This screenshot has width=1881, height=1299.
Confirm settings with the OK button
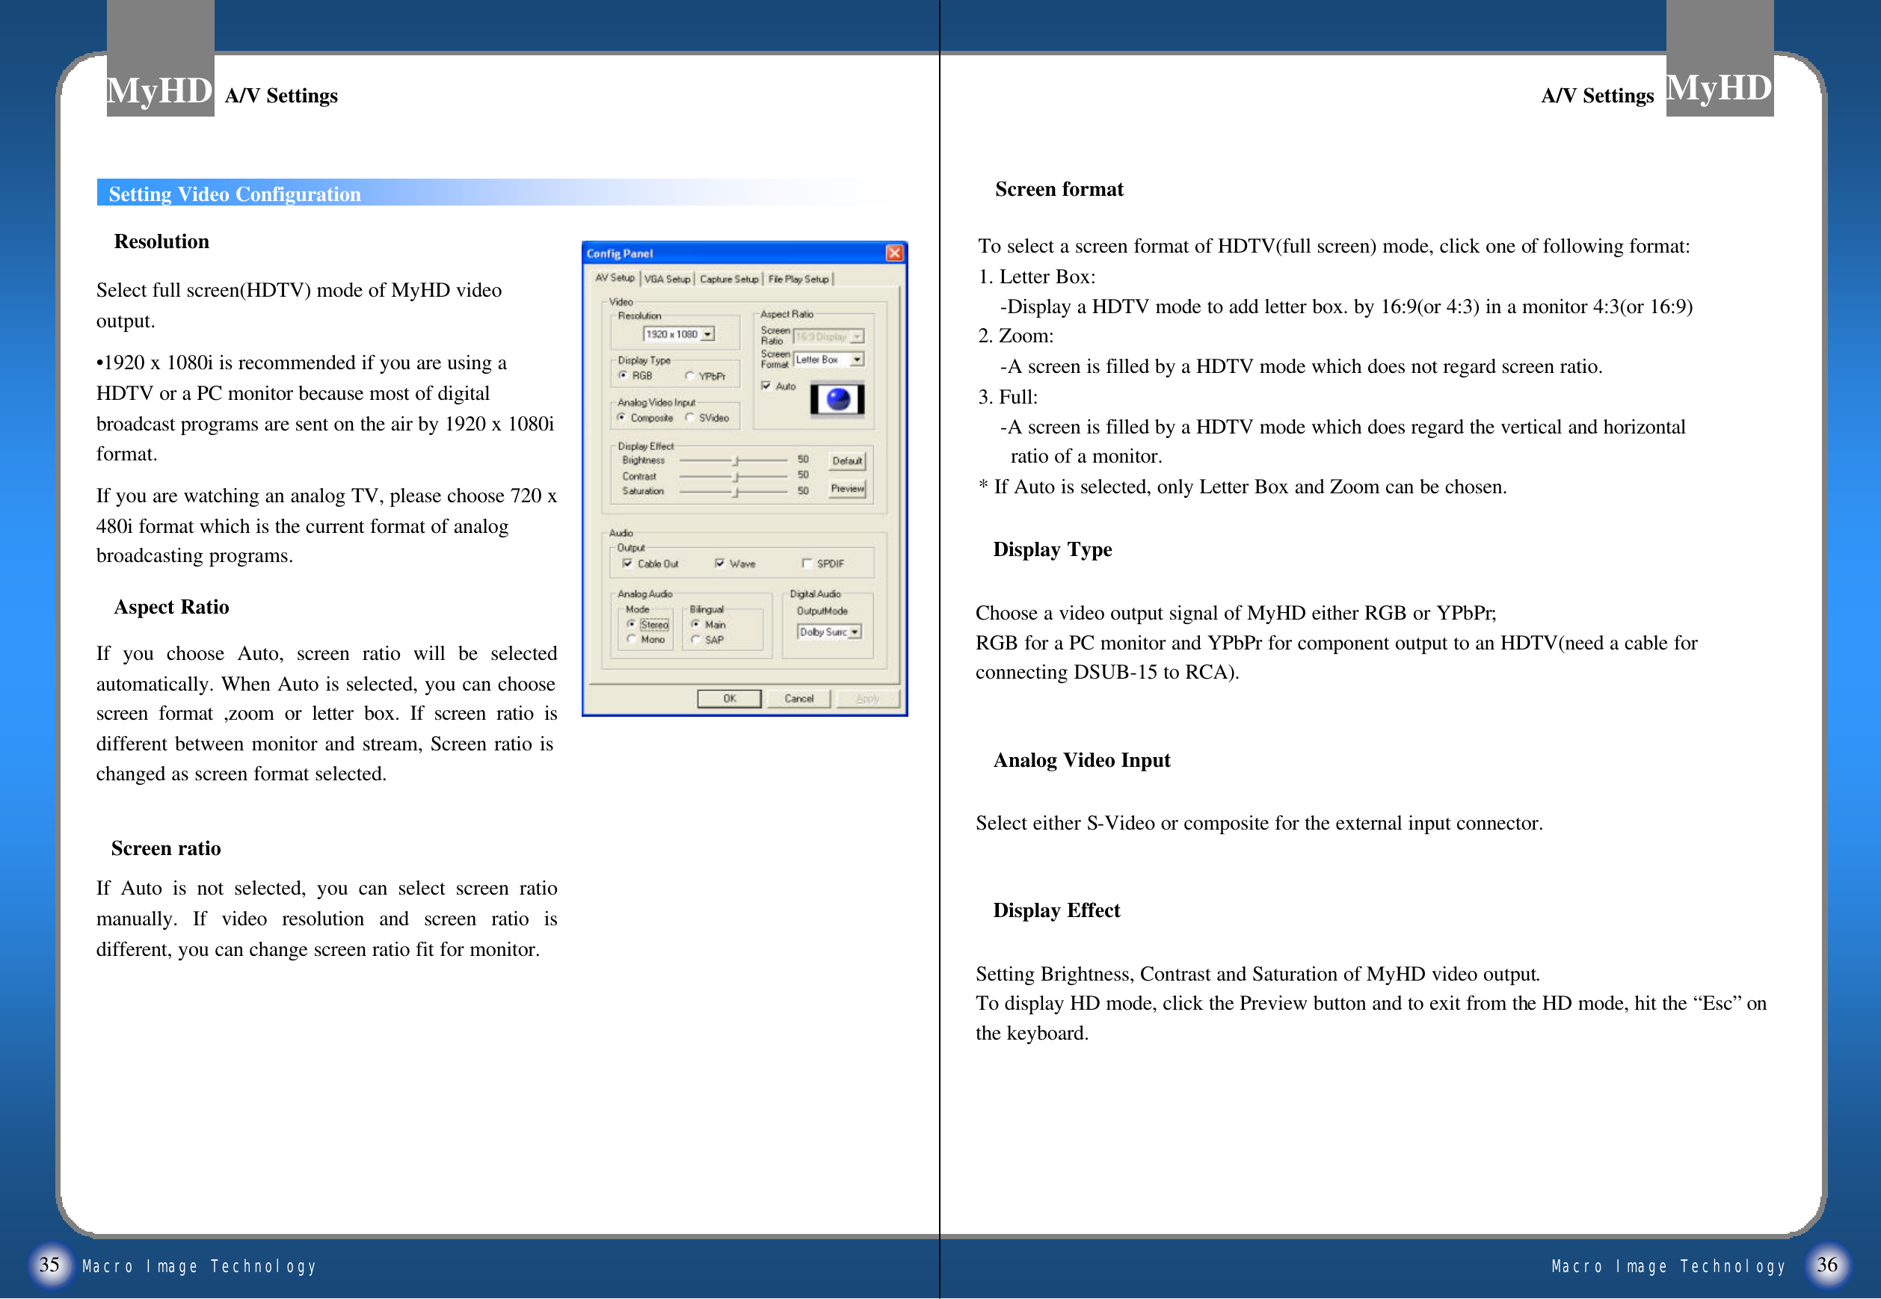tap(729, 698)
